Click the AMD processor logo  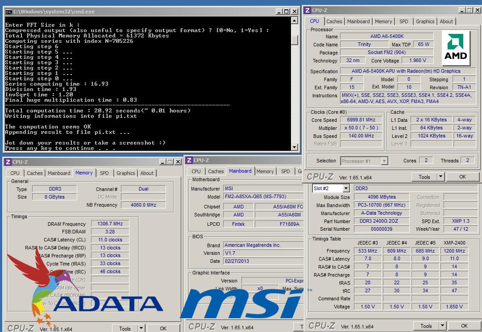pyautogui.click(x=456, y=48)
